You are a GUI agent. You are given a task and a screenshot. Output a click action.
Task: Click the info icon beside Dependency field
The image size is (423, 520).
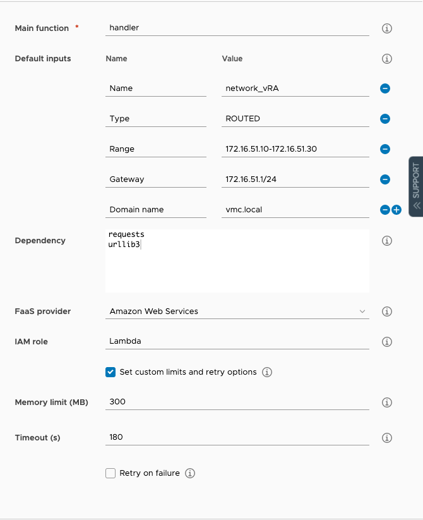click(387, 241)
